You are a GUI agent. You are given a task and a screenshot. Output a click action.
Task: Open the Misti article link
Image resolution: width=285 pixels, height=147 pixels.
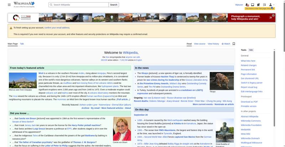tap(41, 73)
